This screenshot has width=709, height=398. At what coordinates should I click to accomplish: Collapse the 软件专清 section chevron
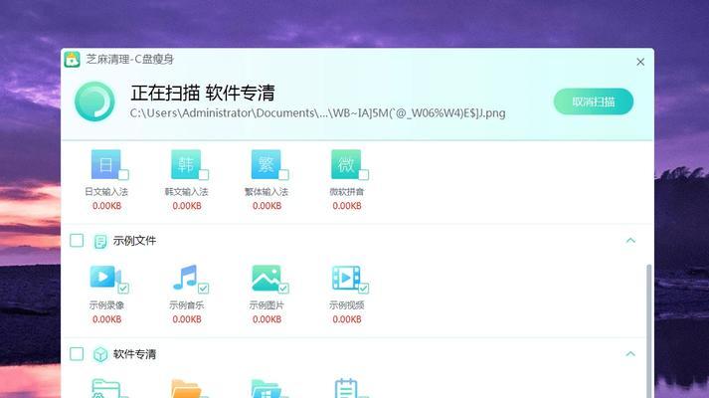pos(630,353)
